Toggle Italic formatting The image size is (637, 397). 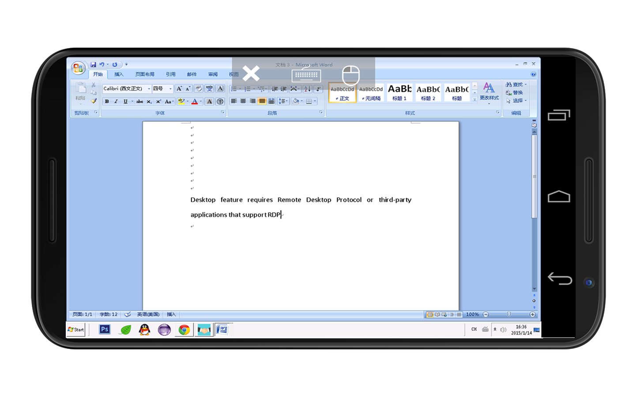point(116,101)
